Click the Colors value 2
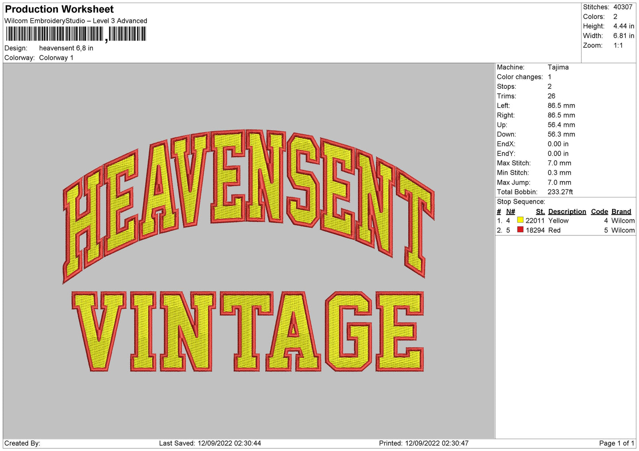 615,17
